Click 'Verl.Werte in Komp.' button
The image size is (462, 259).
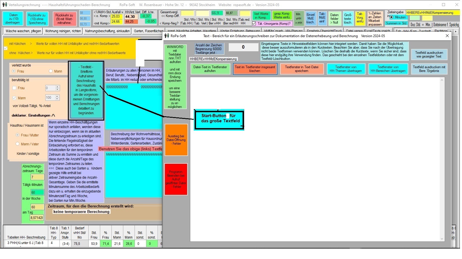[x=261, y=16]
